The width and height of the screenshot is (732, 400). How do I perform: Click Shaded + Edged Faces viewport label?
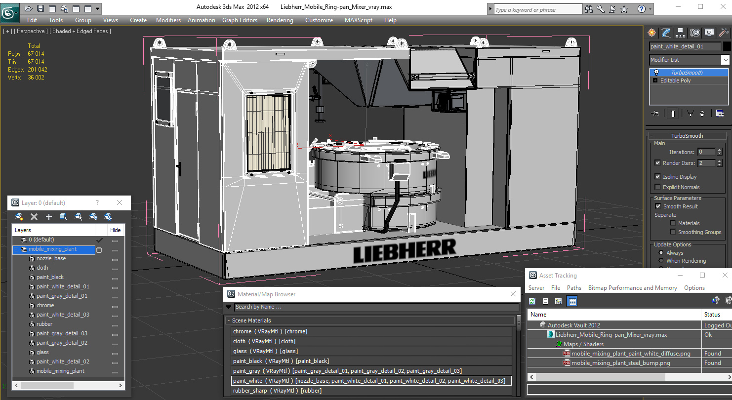click(81, 31)
